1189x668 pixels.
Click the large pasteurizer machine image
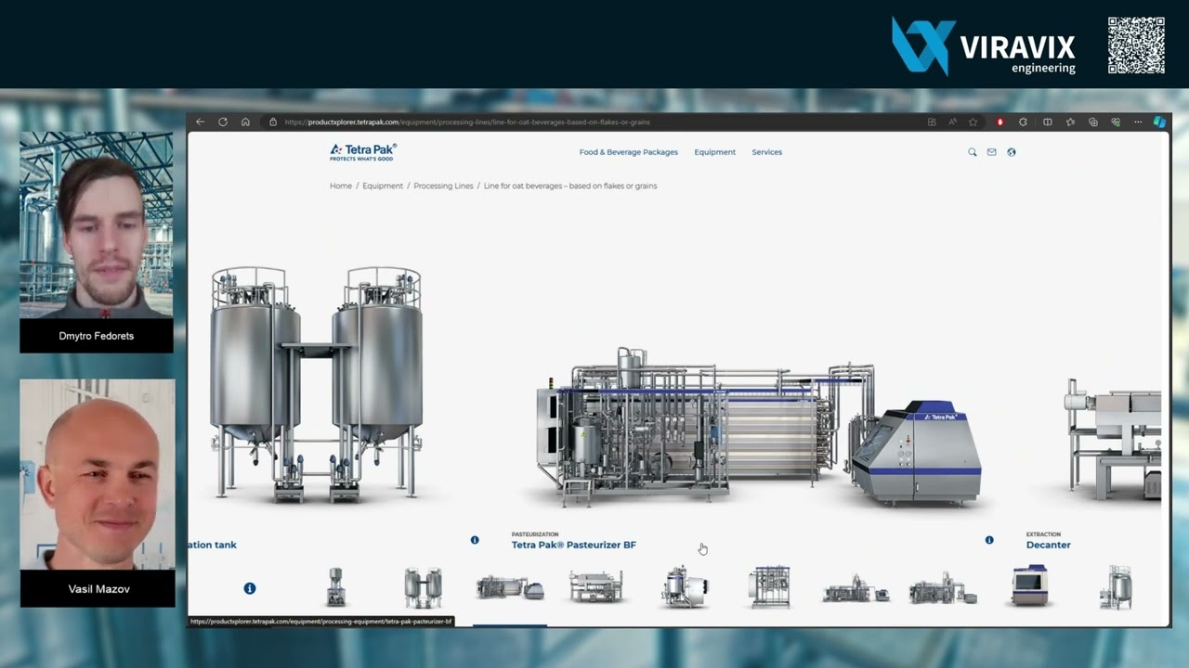(759, 427)
